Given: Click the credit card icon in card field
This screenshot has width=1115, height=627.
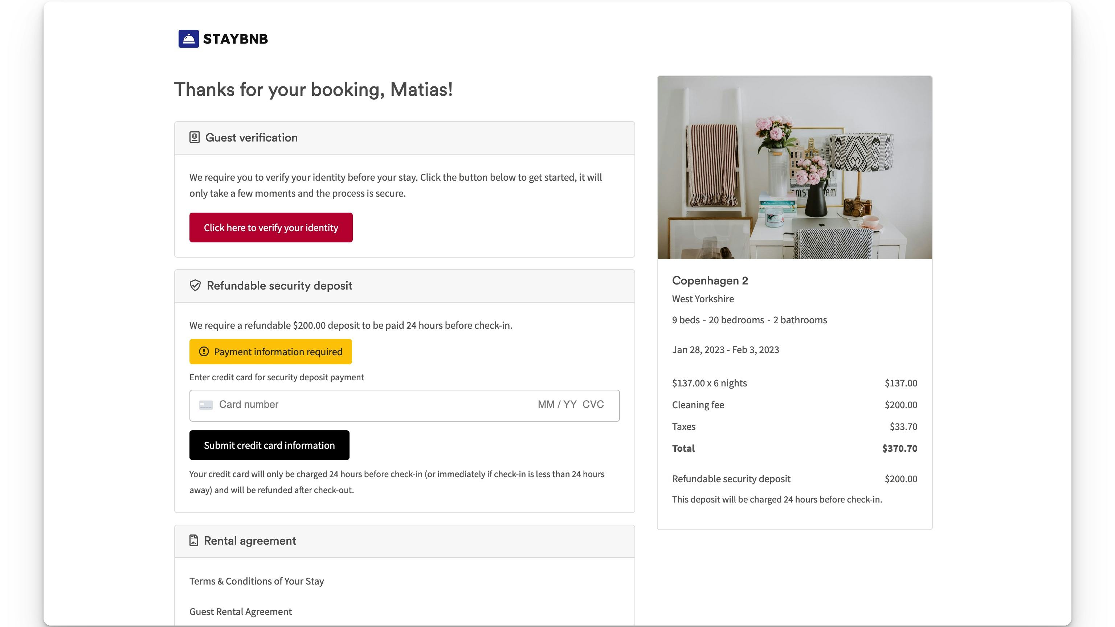Looking at the screenshot, I should (x=205, y=405).
